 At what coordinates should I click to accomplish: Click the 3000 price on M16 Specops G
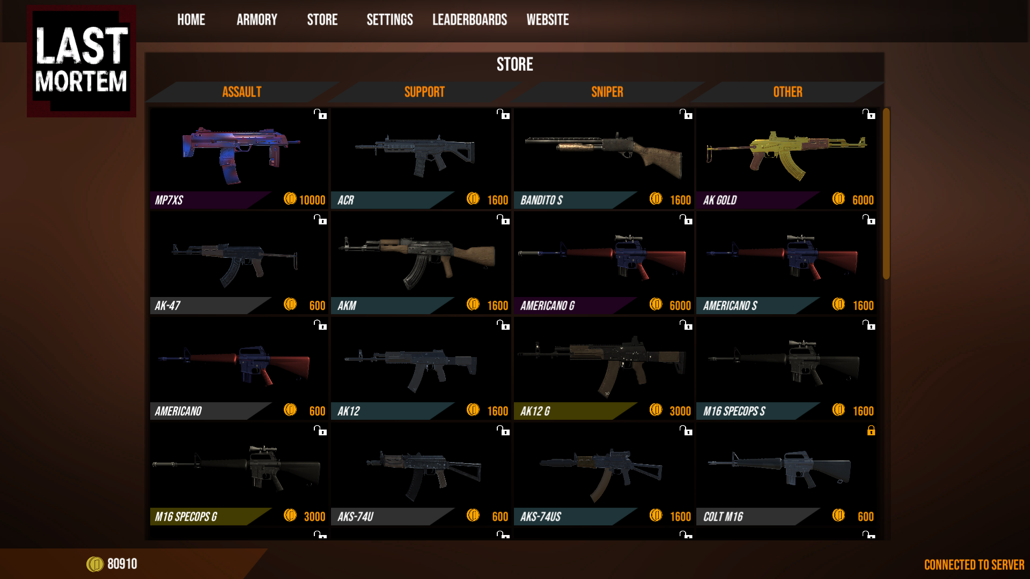coord(315,517)
